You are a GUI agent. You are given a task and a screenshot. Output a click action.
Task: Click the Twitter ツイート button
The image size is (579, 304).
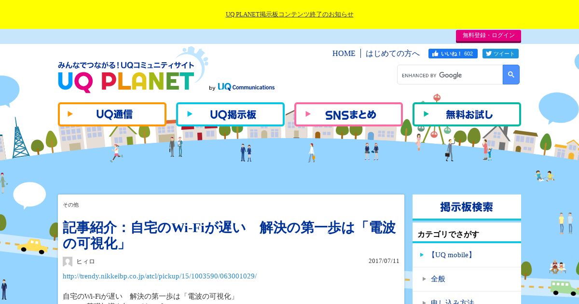[500, 54]
